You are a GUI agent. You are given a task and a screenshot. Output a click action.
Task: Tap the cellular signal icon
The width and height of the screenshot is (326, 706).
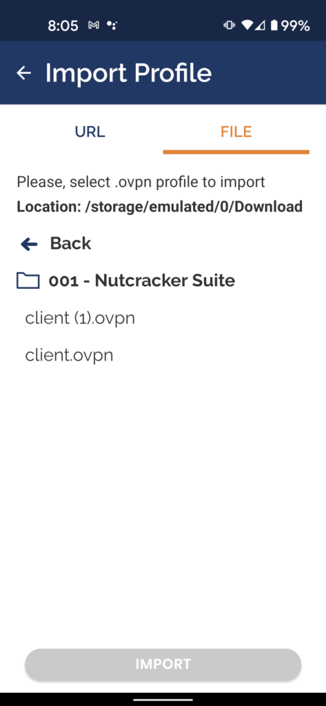(x=260, y=26)
